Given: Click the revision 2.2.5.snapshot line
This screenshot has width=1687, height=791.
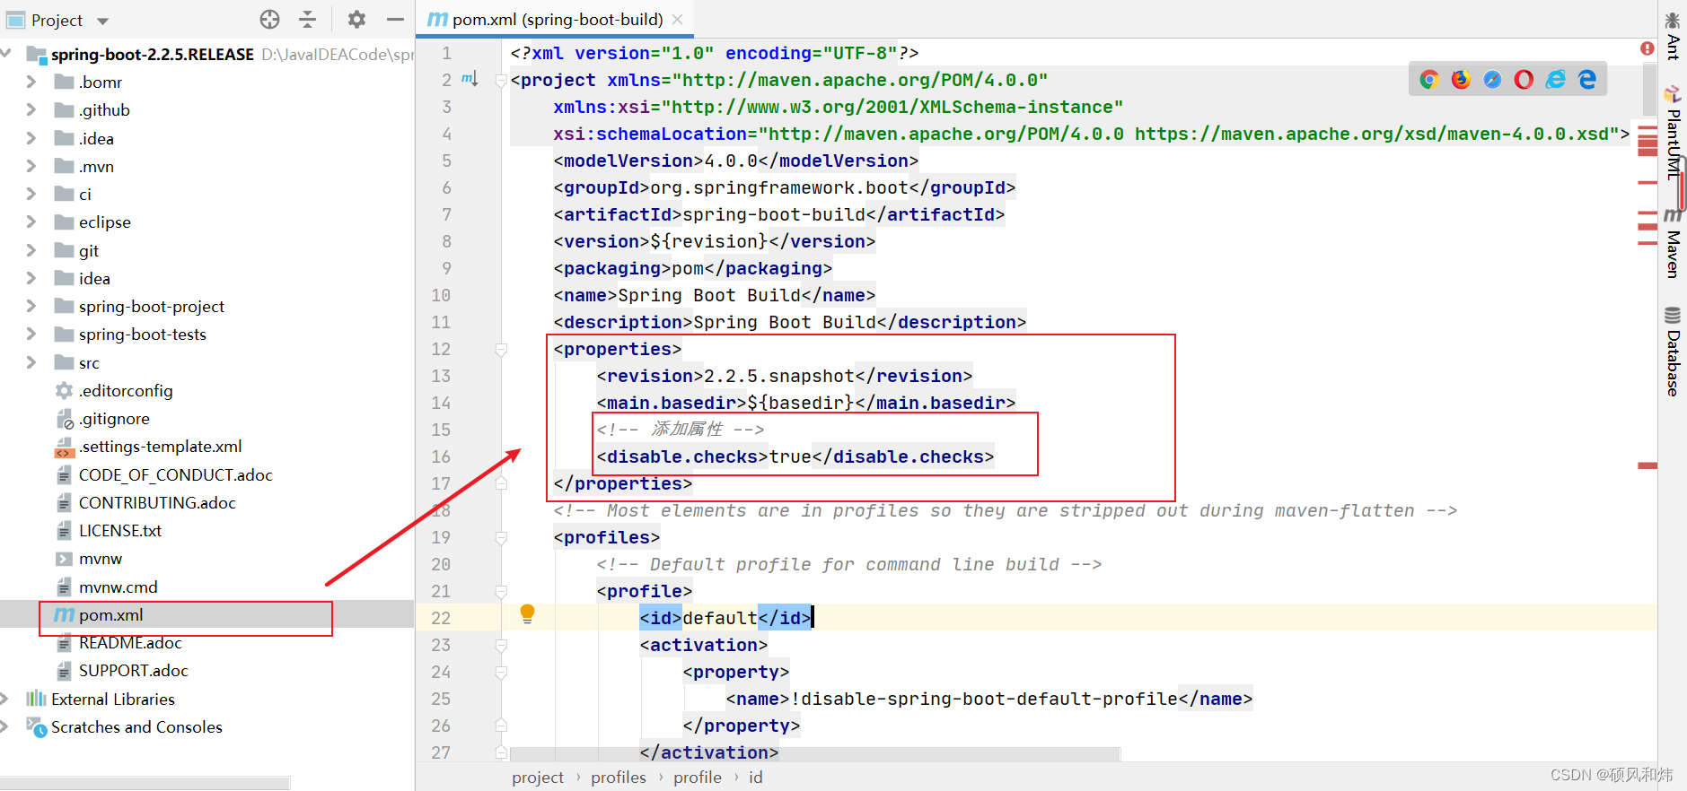Looking at the screenshot, I should tap(784, 376).
